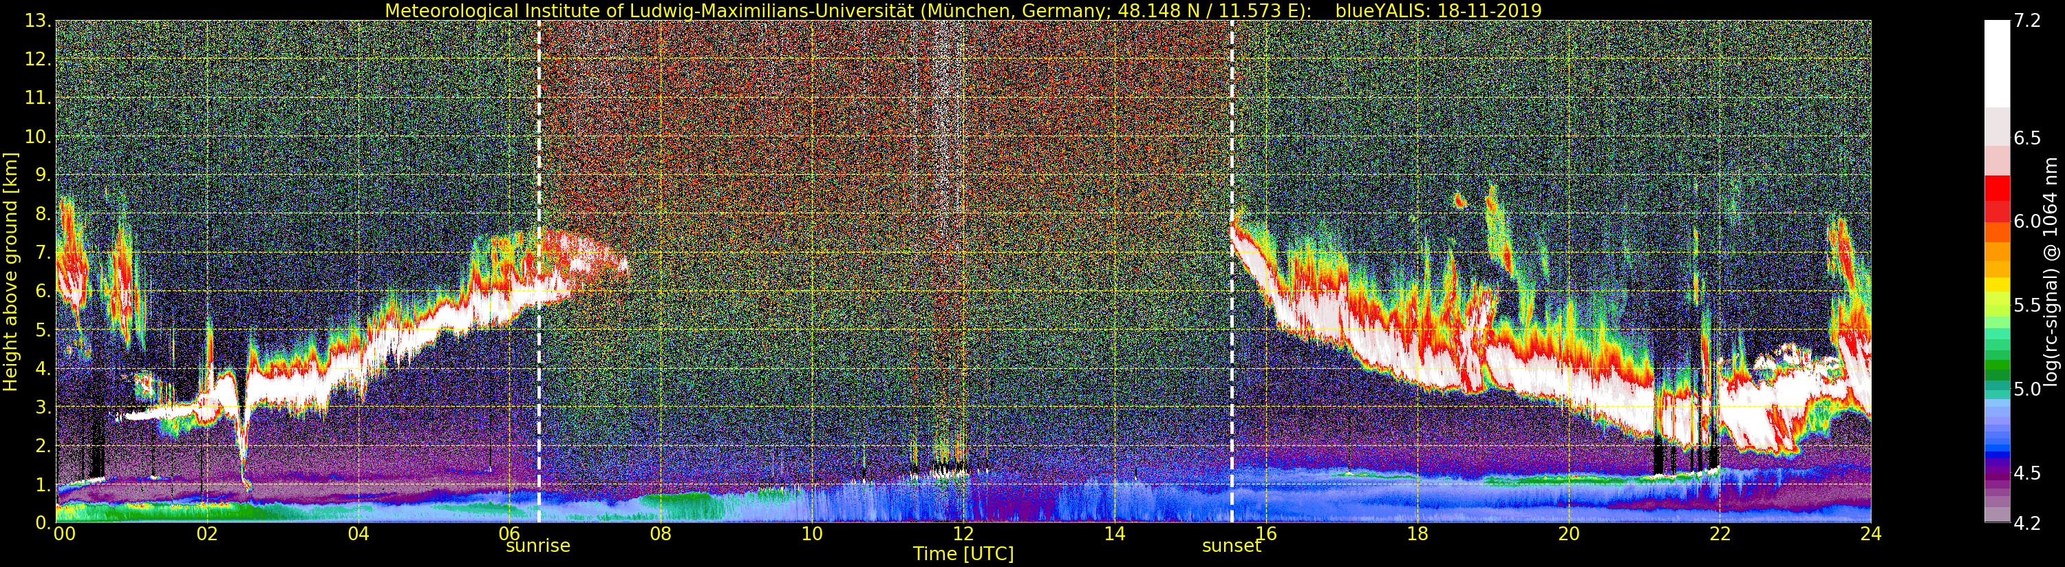Click the 12 time tick label
Viewport: 2065px width, 567px height.
(963, 534)
